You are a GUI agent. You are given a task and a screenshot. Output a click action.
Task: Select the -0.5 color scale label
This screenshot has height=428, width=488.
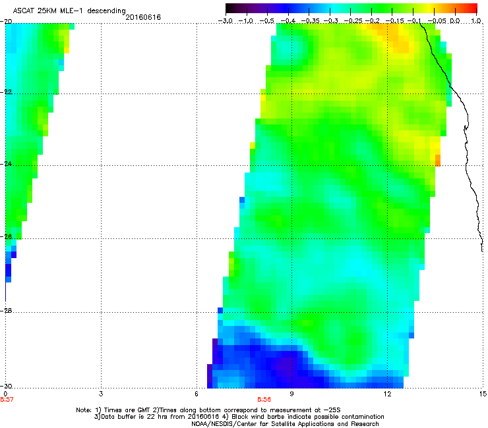(267, 21)
